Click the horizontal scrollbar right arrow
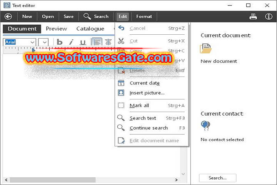The image size is (277, 185). click(x=176, y=180)
